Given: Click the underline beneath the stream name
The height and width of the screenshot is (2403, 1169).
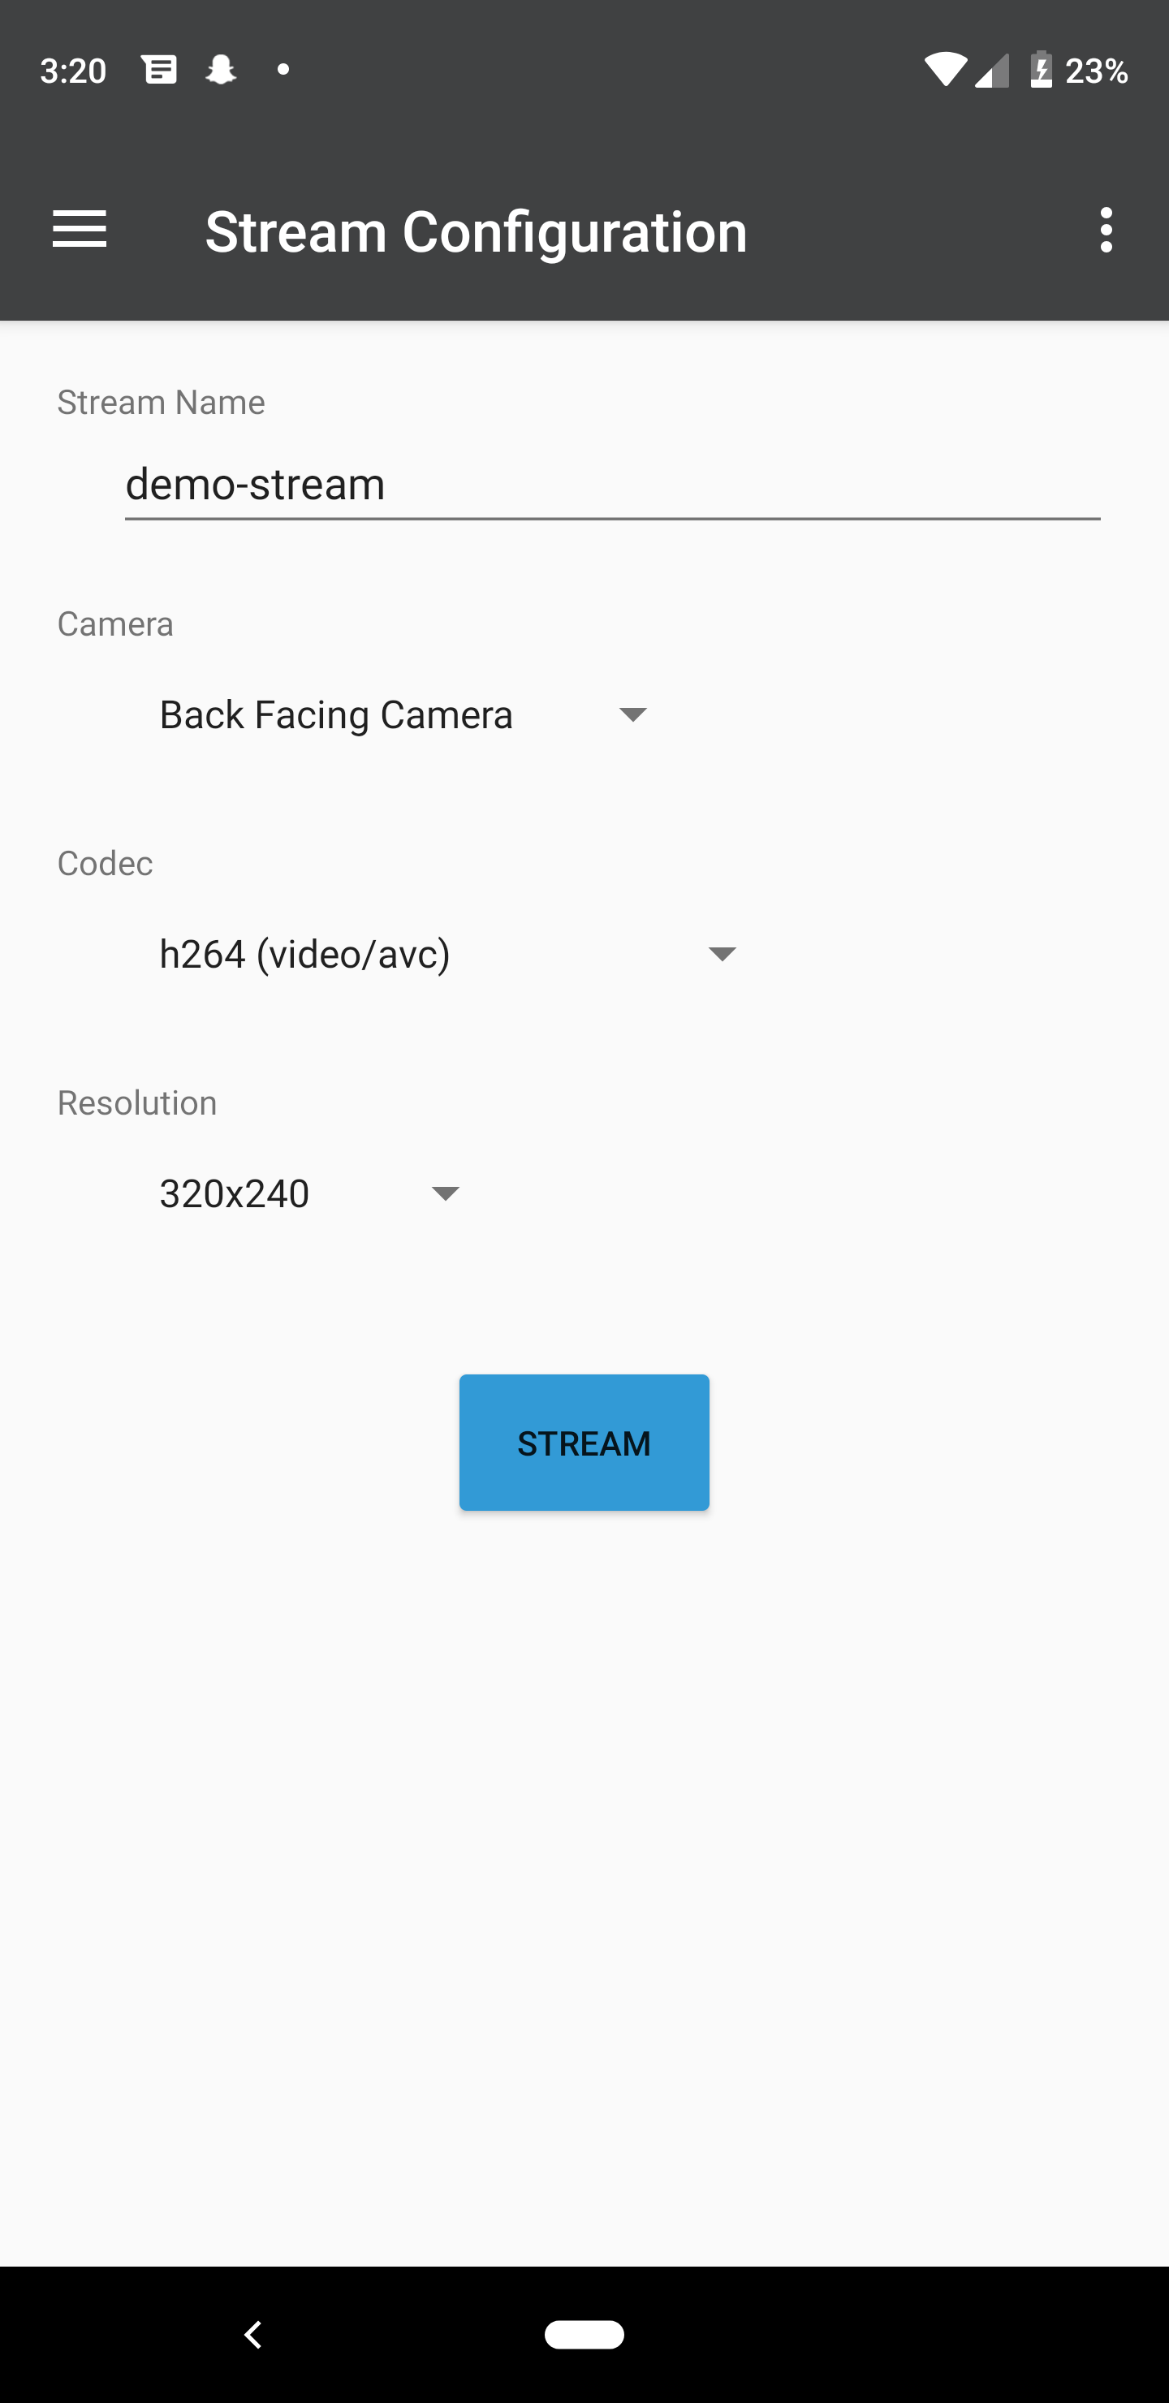Looking at the screenshot, I should coord(612,516).
